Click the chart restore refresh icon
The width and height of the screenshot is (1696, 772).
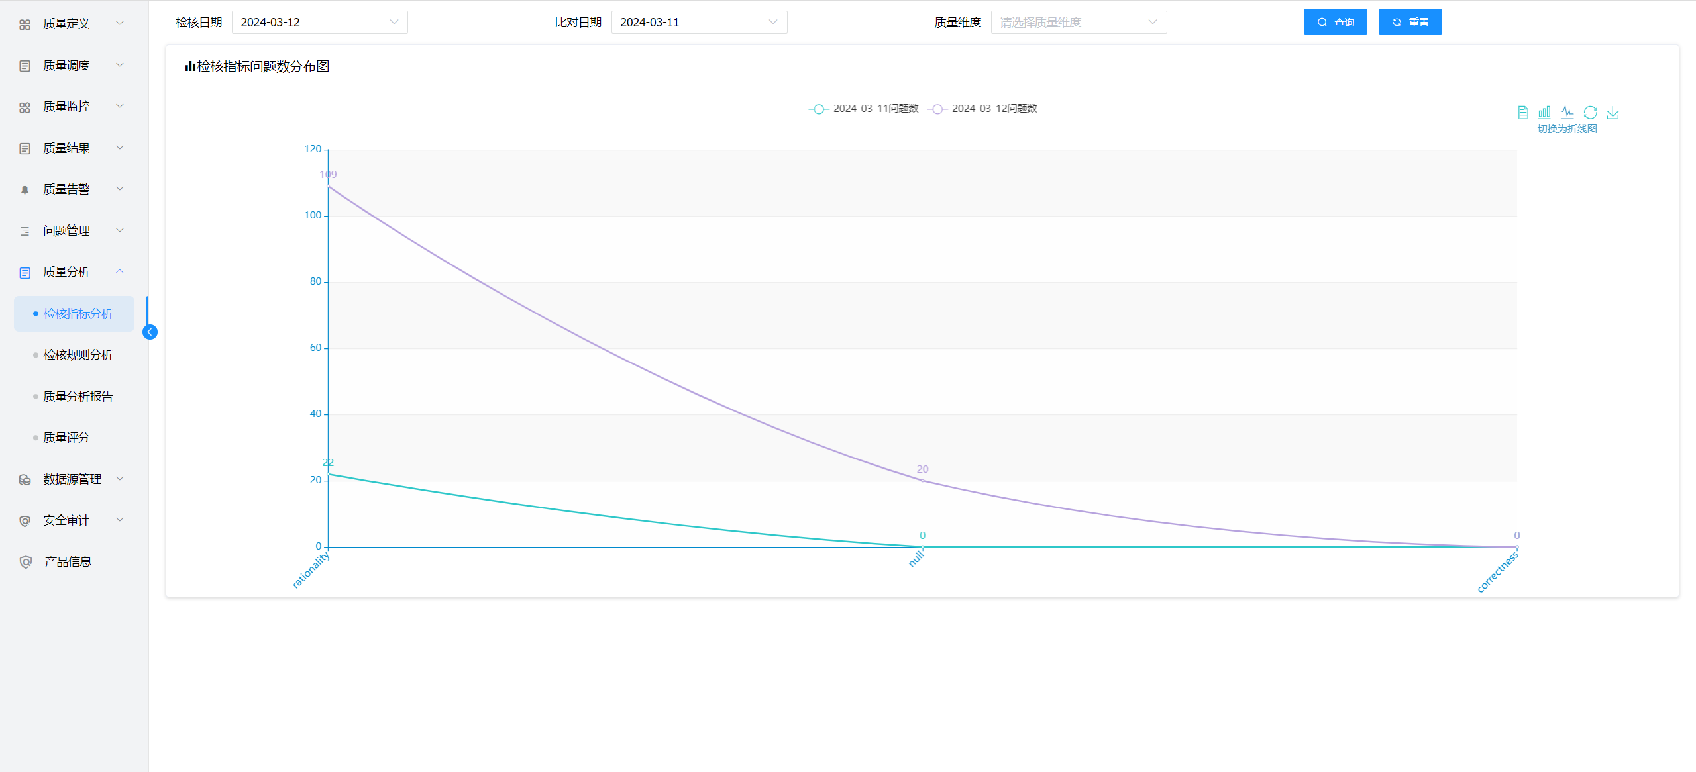point(1590,113)
